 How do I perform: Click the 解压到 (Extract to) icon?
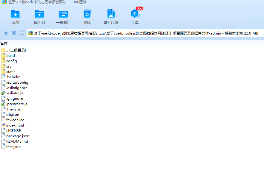(x=39, y=14)
